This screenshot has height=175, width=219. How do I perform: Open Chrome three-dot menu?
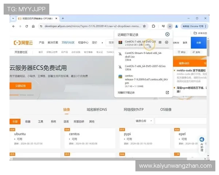coord(205,26)
